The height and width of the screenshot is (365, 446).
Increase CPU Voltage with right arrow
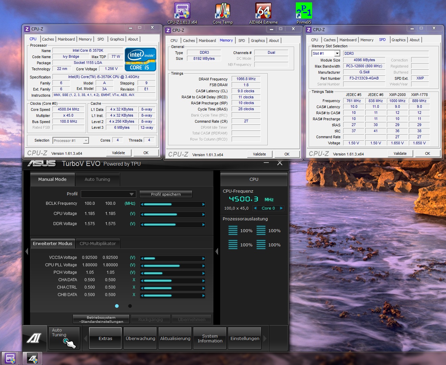(203, 215)
